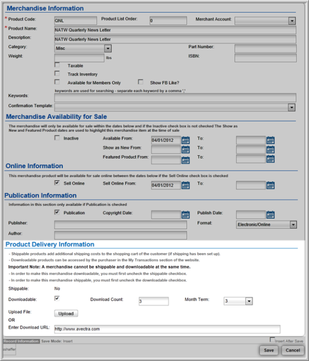Click the Product Code field
This screenshot has width=309, height=361.
75,20
